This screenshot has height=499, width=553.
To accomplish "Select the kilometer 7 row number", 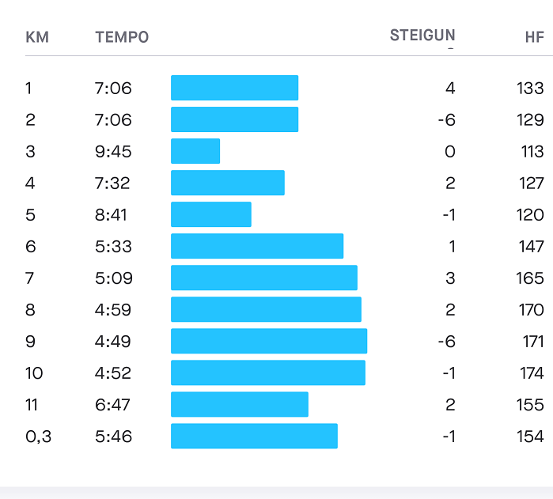I will [x=30, y=278].
